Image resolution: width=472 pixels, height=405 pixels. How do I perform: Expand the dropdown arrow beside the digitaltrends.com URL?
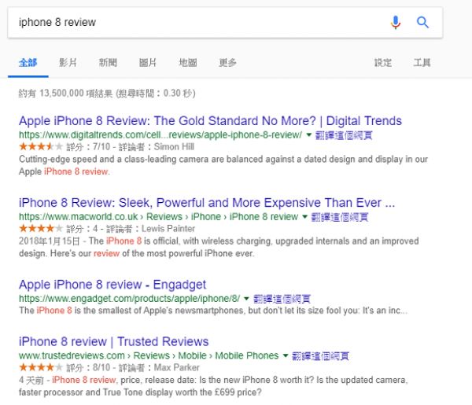[308, 134]
